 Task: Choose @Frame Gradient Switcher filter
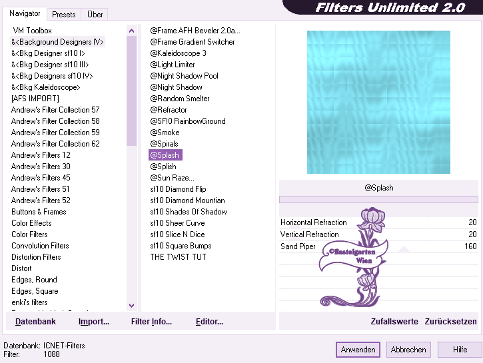[193, 42]
